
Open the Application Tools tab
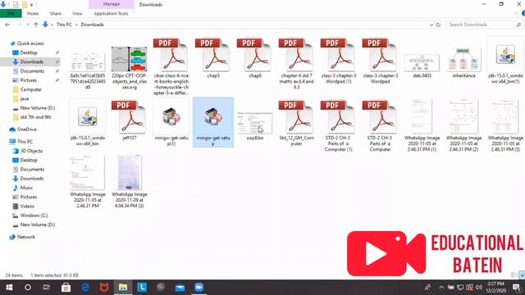click(x=112, y=14)
